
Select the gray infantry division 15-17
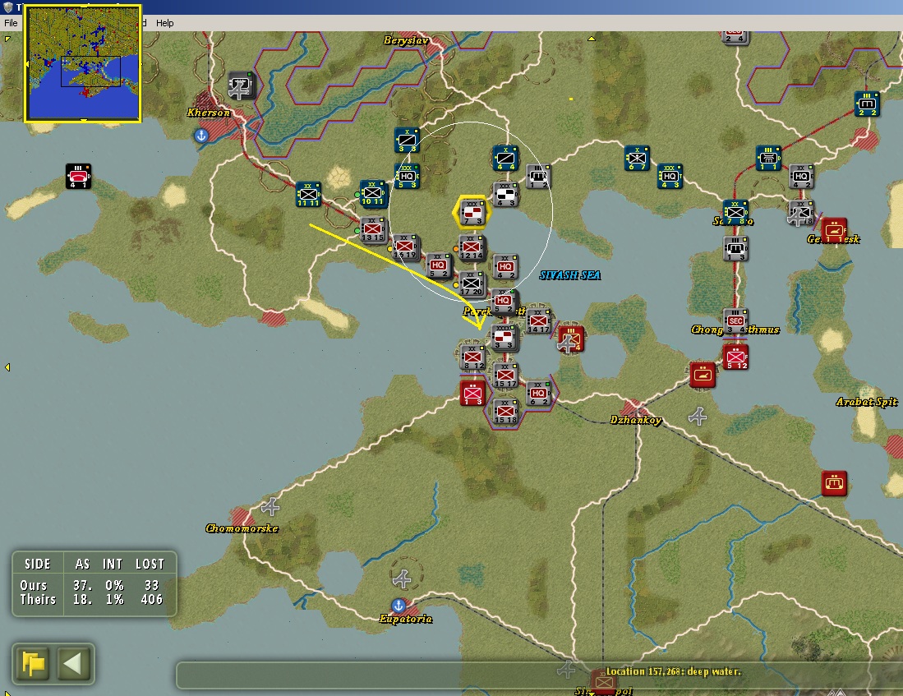pos(505,376)
